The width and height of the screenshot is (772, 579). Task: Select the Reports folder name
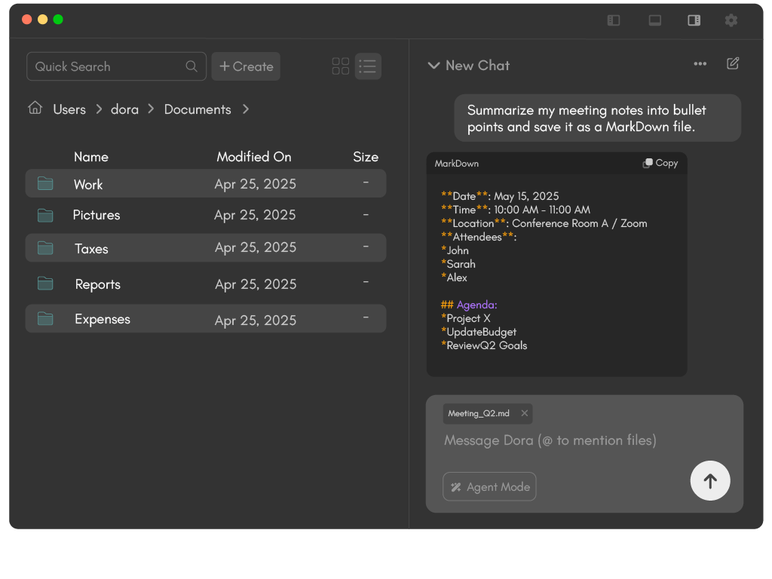[x=97, y=284]
